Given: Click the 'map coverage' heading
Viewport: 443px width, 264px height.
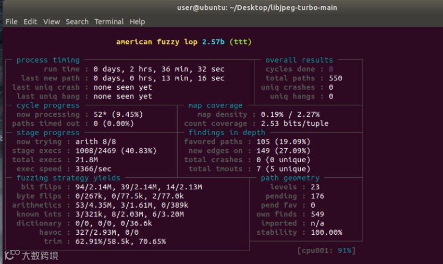Looking at the screenshot, I should (x=215, y=105).
